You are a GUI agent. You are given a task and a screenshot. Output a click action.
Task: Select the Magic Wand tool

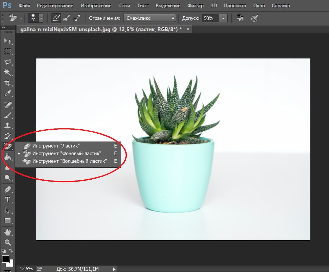[x=7, y=72]
